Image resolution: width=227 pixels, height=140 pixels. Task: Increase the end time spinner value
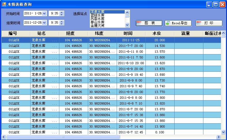coord(62,21)
